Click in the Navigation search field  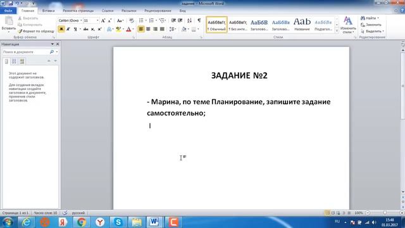click(26, 52)
